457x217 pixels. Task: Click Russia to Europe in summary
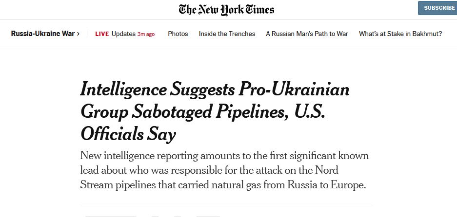pos(326,185)
